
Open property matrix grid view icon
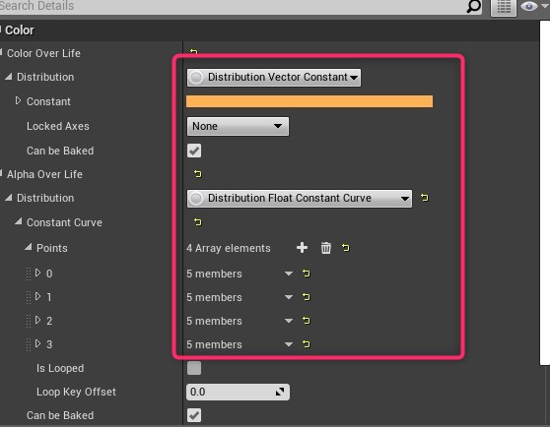[x=504, y=7]
